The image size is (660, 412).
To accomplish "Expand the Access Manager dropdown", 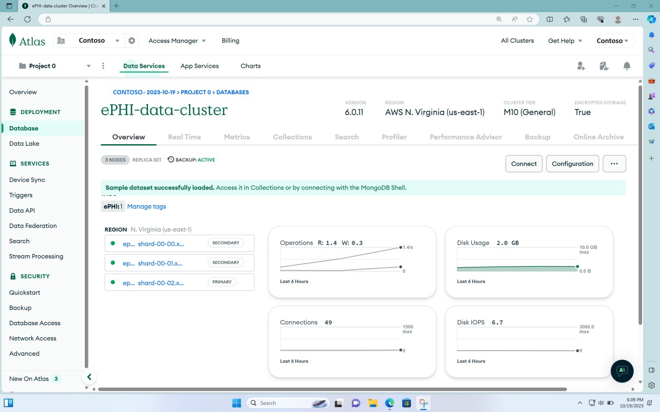I will tap(176, 41).
